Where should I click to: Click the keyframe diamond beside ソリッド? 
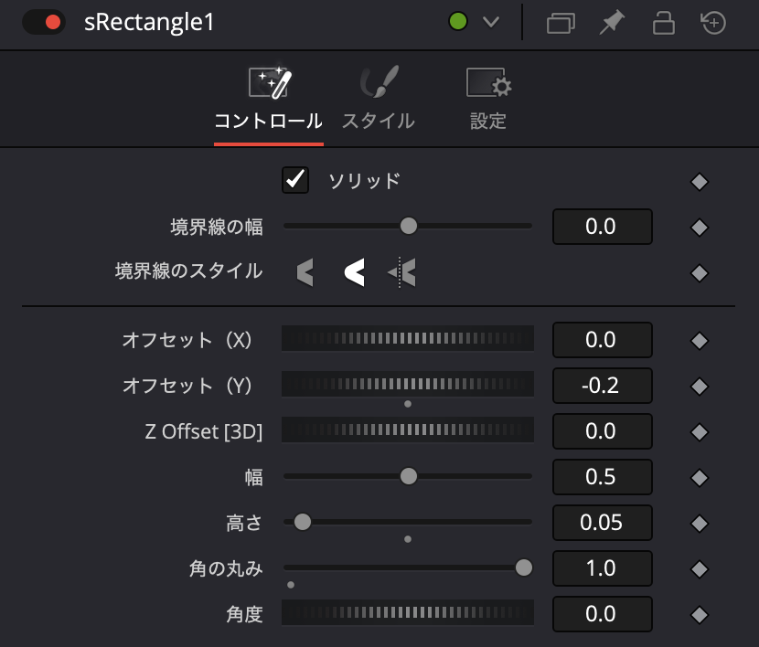[699, 180]
